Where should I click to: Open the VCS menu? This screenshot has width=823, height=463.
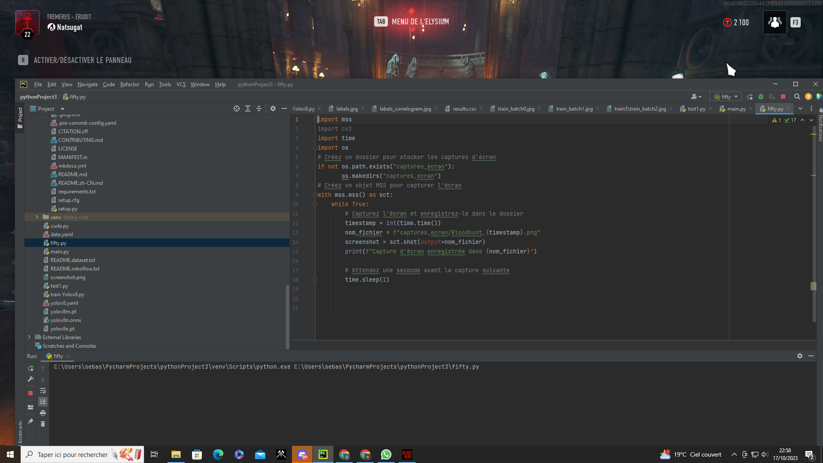[181, 84]
